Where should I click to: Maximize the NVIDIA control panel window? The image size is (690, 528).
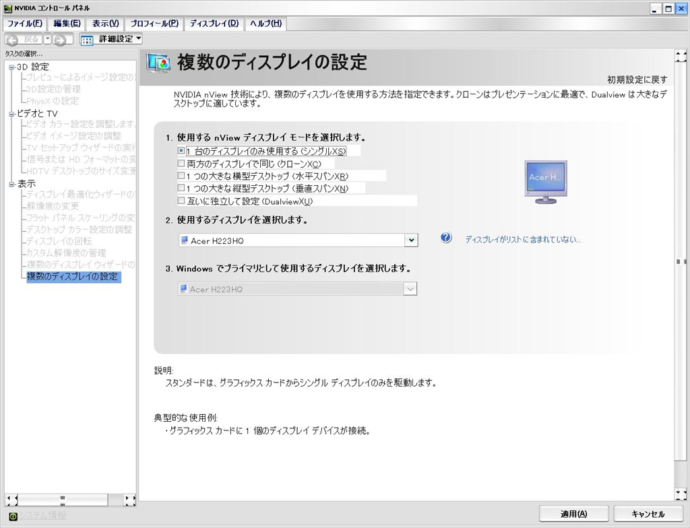coord(668,8)
